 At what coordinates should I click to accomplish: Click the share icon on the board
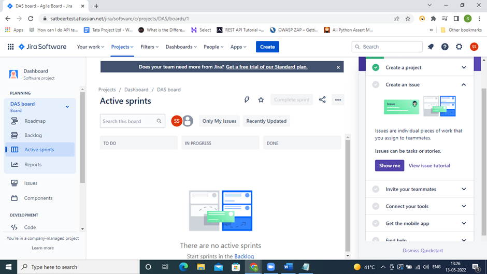pyautogui.click(x=322, y=100)
